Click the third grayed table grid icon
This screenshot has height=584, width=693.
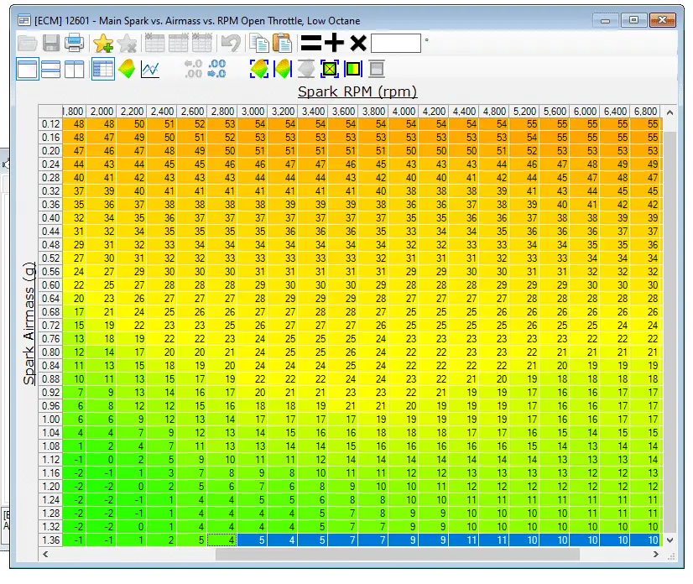[x=201, y=43]
